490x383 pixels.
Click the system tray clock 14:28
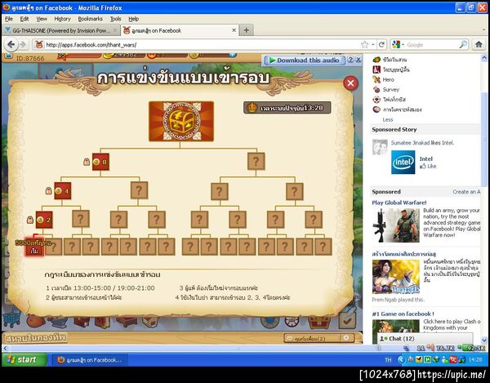(475, 360)
